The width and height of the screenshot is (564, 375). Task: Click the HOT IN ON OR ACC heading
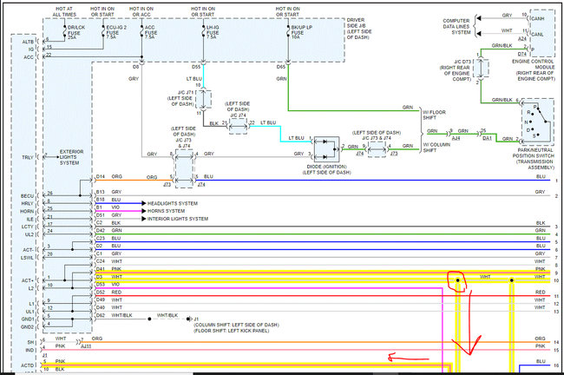(x=141, y=11)
